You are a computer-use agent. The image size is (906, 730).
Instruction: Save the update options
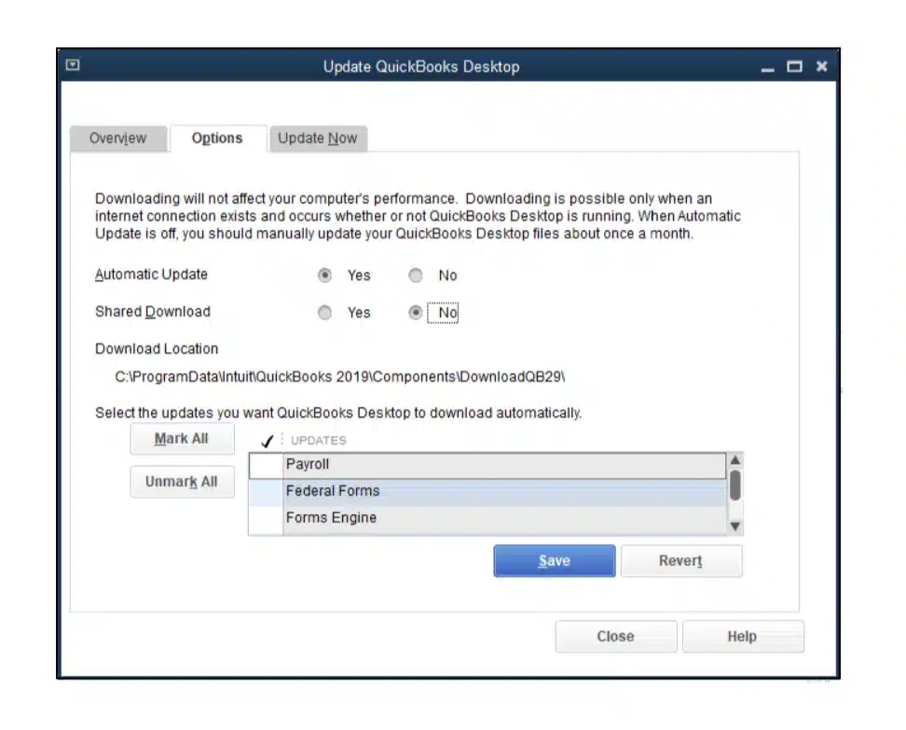coord(555,561)
